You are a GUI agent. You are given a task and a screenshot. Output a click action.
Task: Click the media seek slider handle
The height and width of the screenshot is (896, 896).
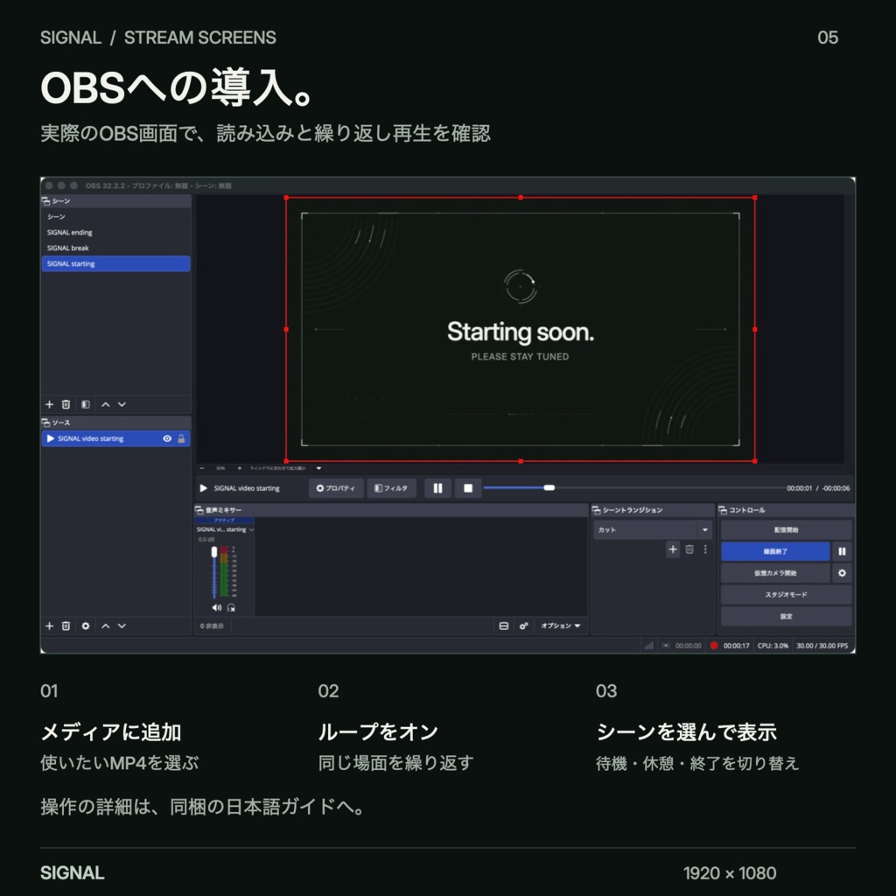tap(549, 488)
